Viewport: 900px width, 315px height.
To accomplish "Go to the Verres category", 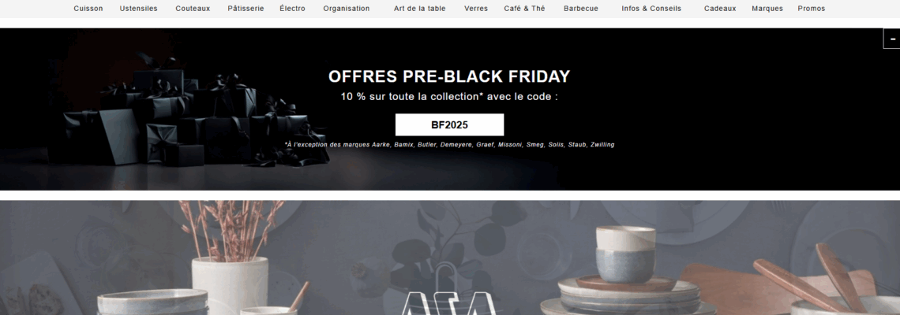I will tap(476, 9).
